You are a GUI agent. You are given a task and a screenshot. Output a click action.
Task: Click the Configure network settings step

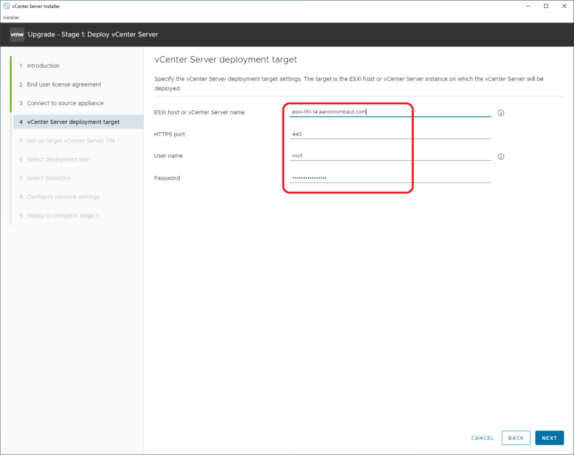pyautogui.click(x=63, y=197)
